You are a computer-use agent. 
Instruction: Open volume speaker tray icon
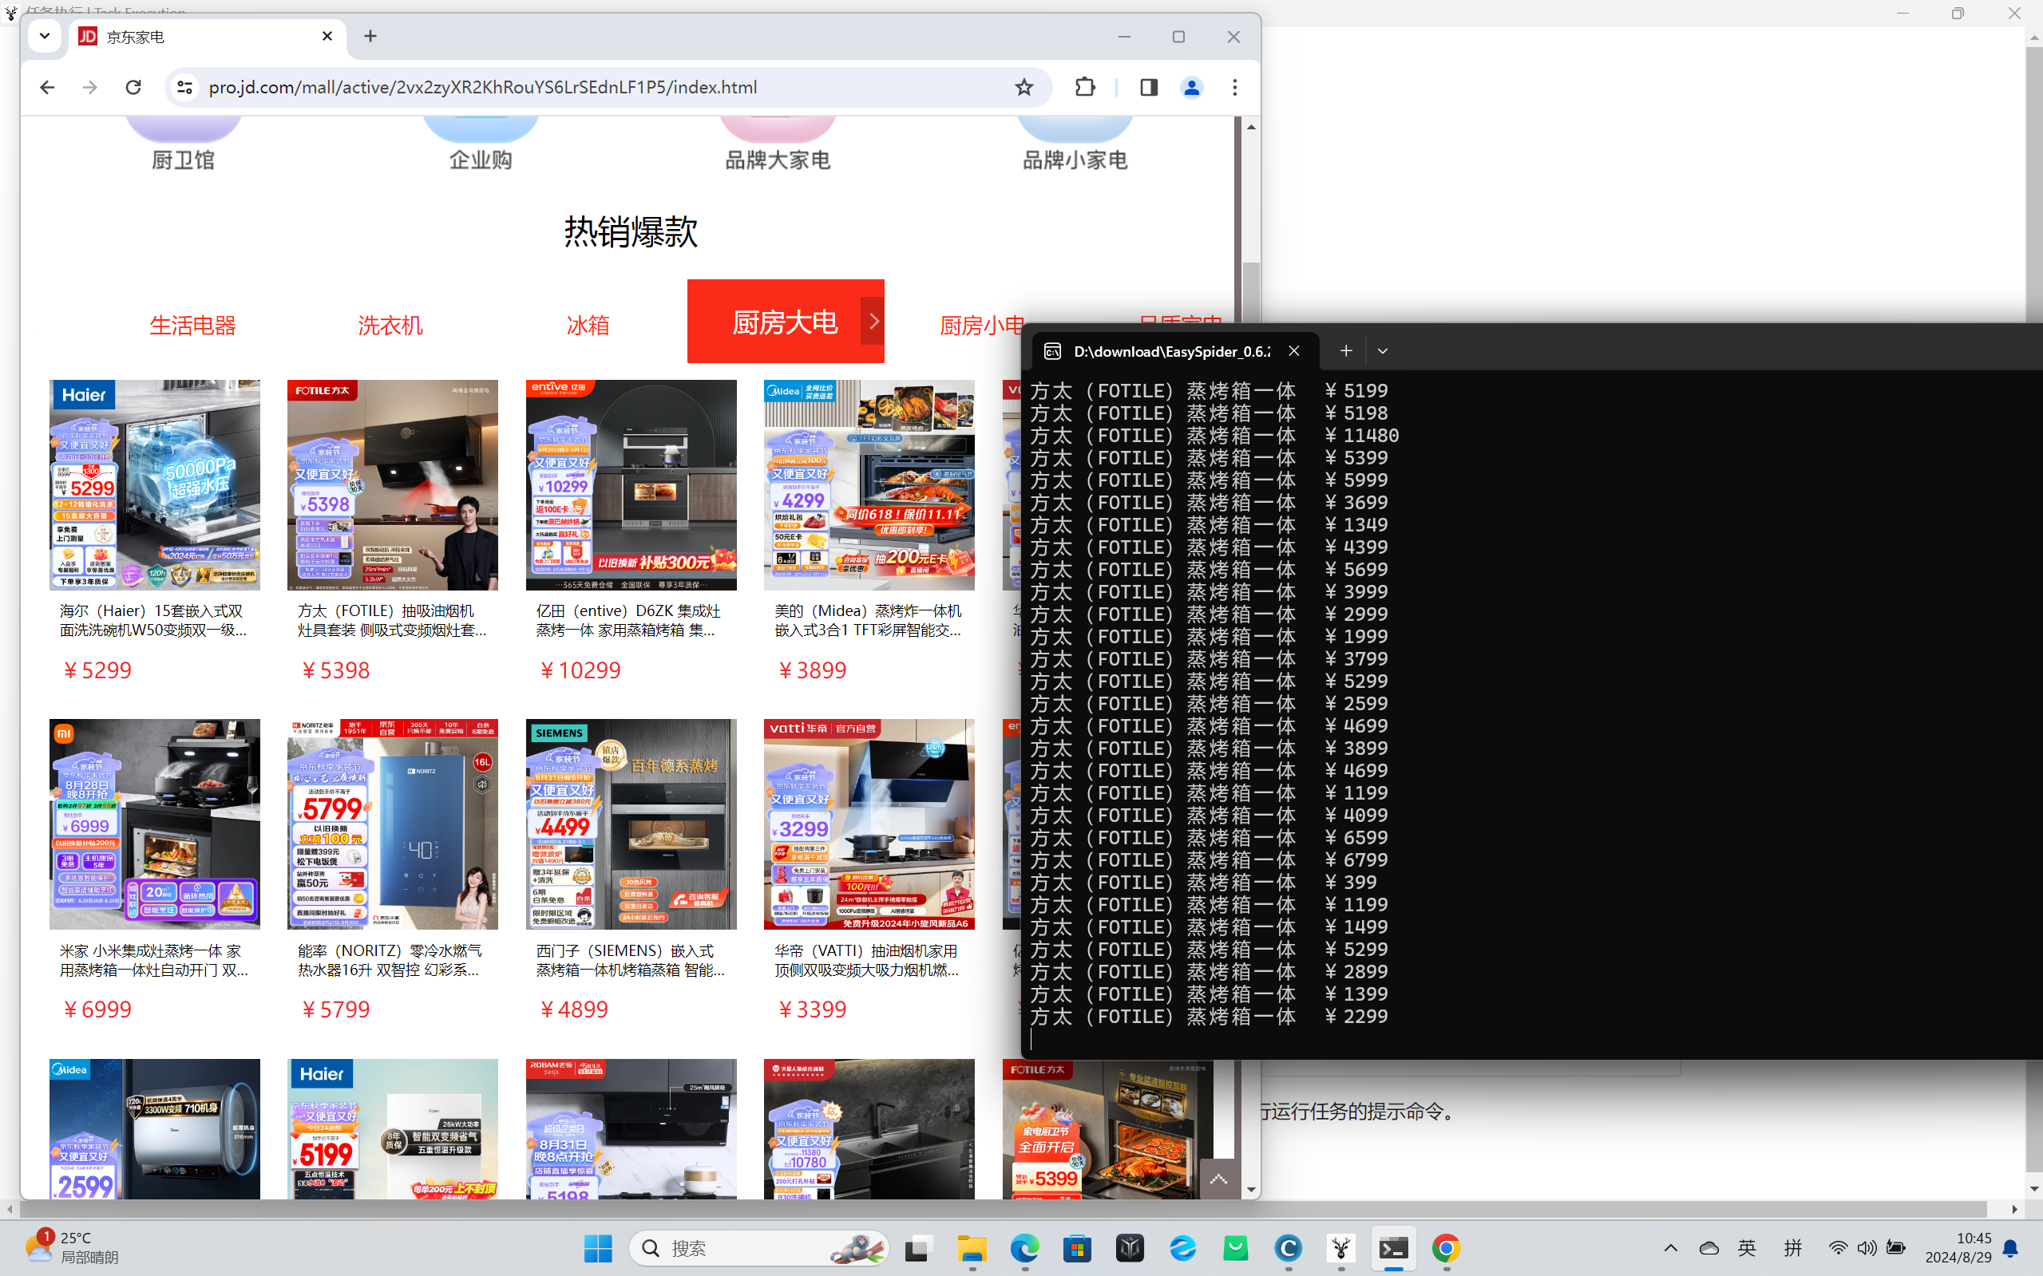pyautogui.click(x=1867, y=1248)
